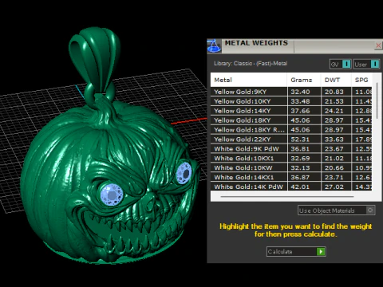
Task: Select the White Gold:14K PdW row
Action: (x=291, y=187)
